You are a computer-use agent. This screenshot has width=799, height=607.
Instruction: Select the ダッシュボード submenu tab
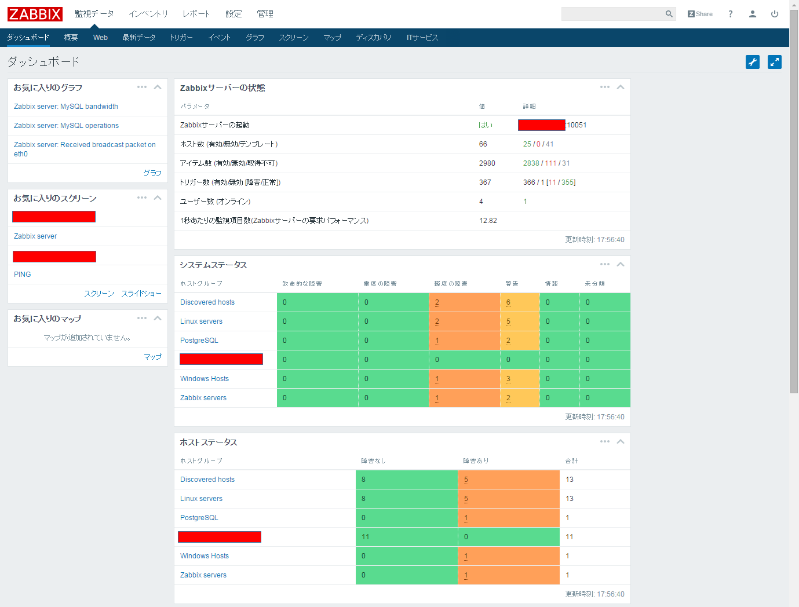[28, 38]
